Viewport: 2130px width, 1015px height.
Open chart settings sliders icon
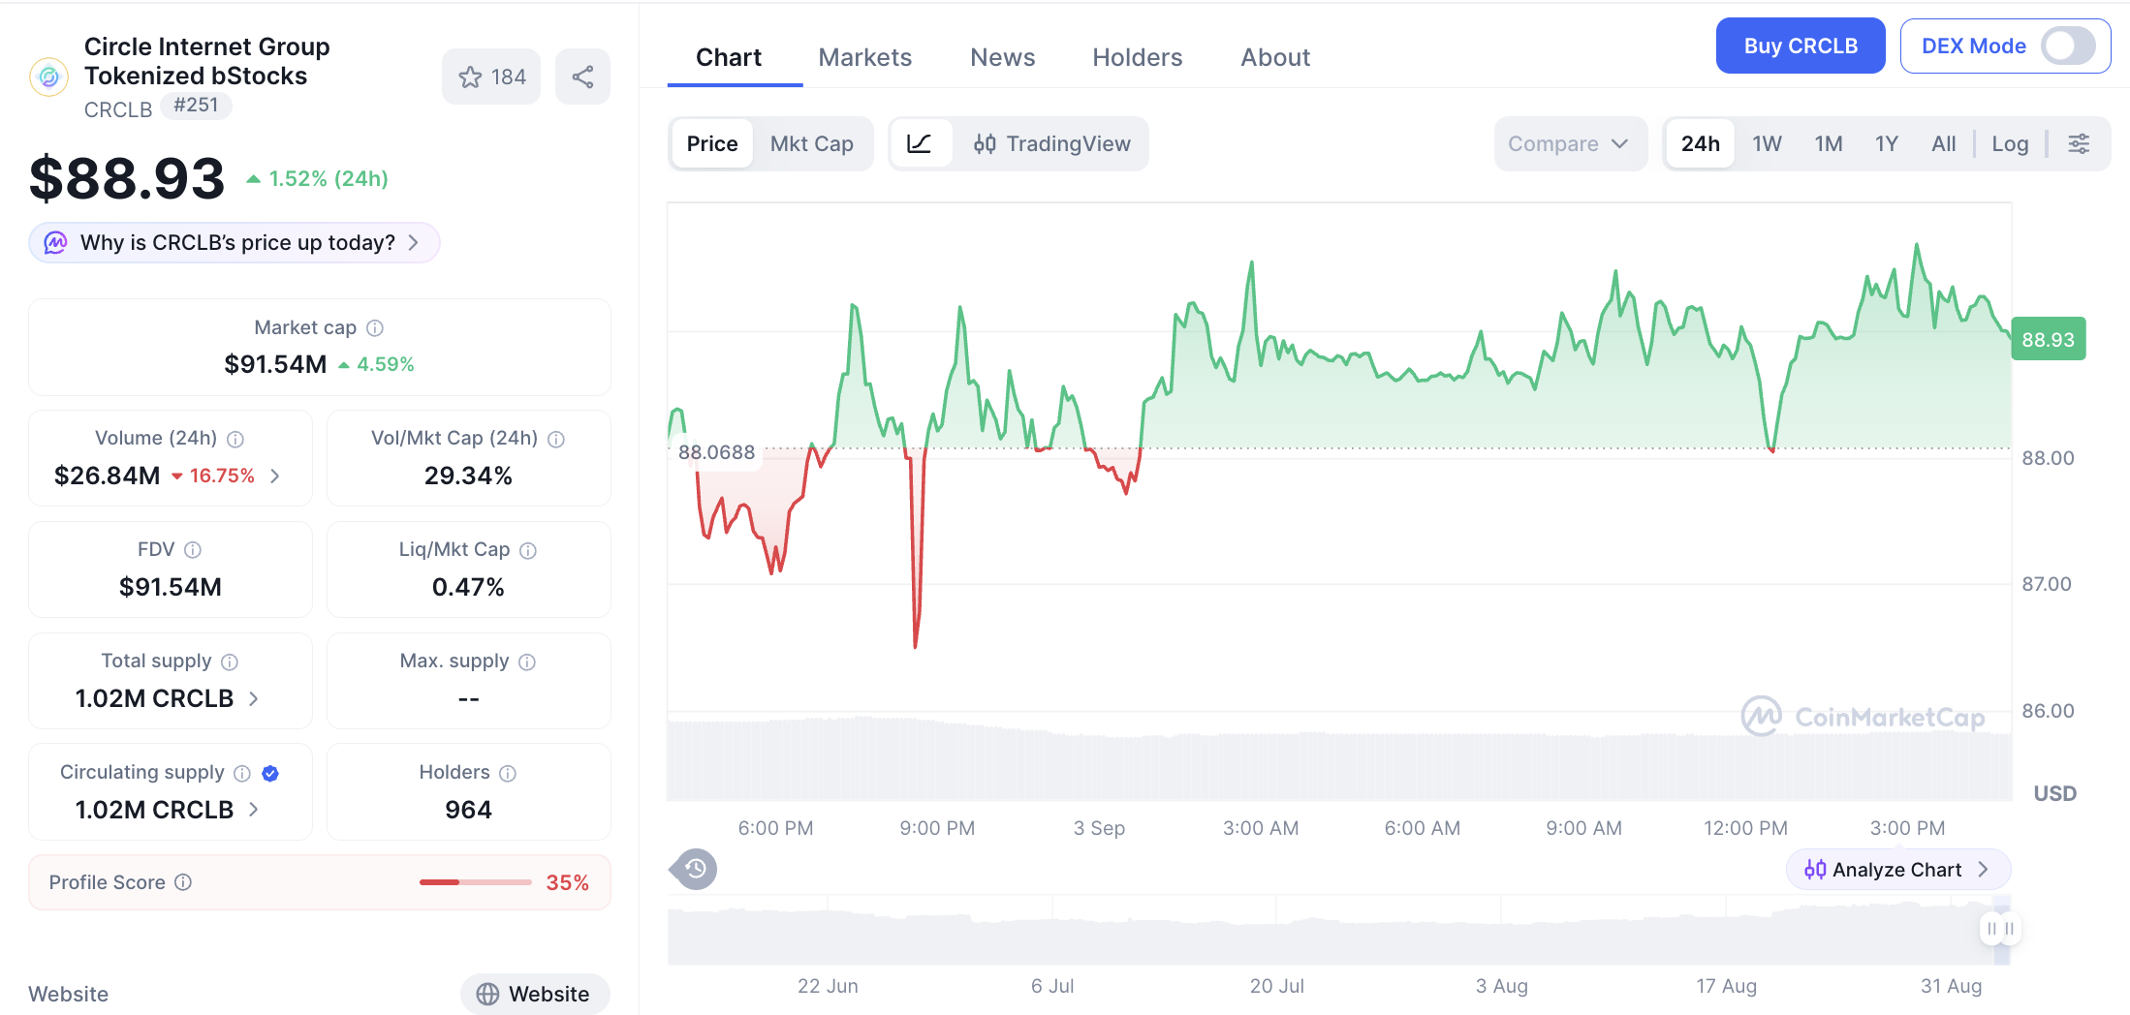coord(2079,143)
